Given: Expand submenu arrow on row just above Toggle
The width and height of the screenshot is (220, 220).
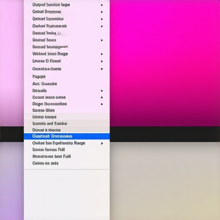Looking at the screenshot, I should (102, 69).
